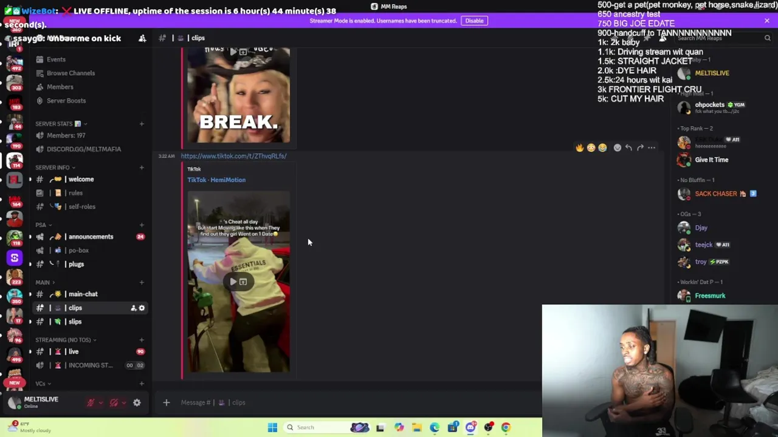
Task: Go to the welcome channel
Action: click(x=89, y=179)
